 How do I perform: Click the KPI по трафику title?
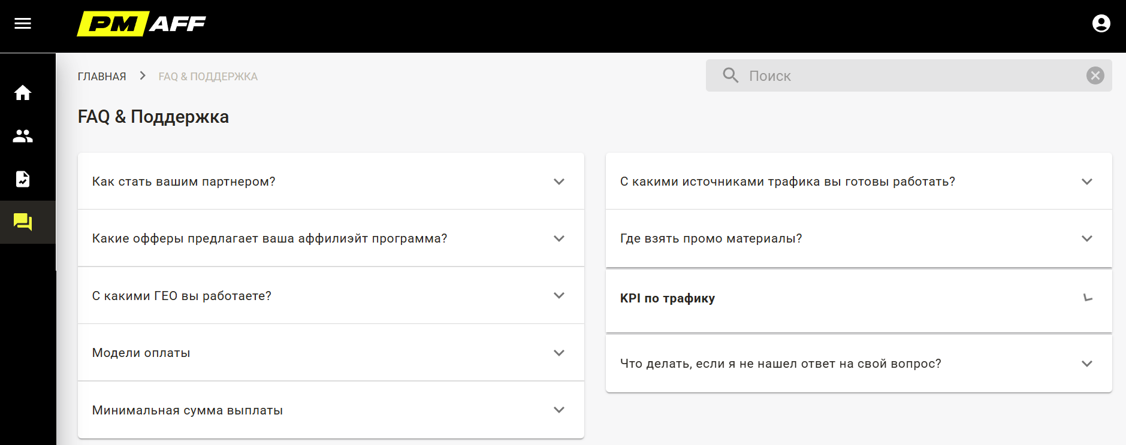point(668,298)
